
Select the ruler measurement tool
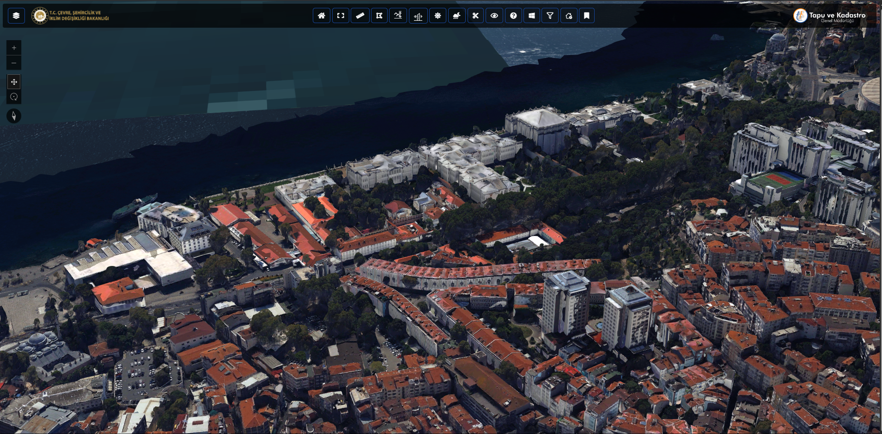(360, 16)
